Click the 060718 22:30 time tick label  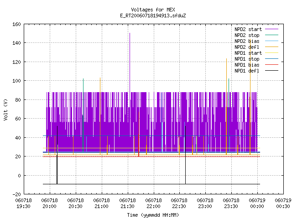[x=179, y=203]
